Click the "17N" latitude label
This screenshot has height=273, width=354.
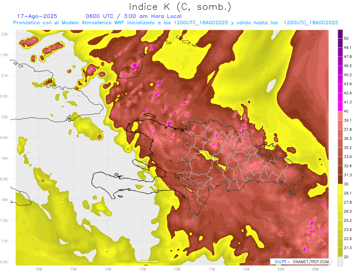click(x=4, y=241)
